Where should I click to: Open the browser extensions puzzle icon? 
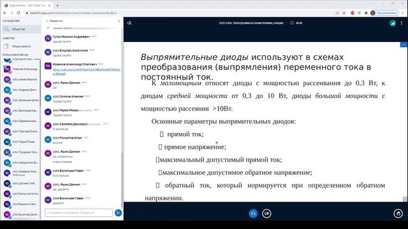[x=366, y=13]
